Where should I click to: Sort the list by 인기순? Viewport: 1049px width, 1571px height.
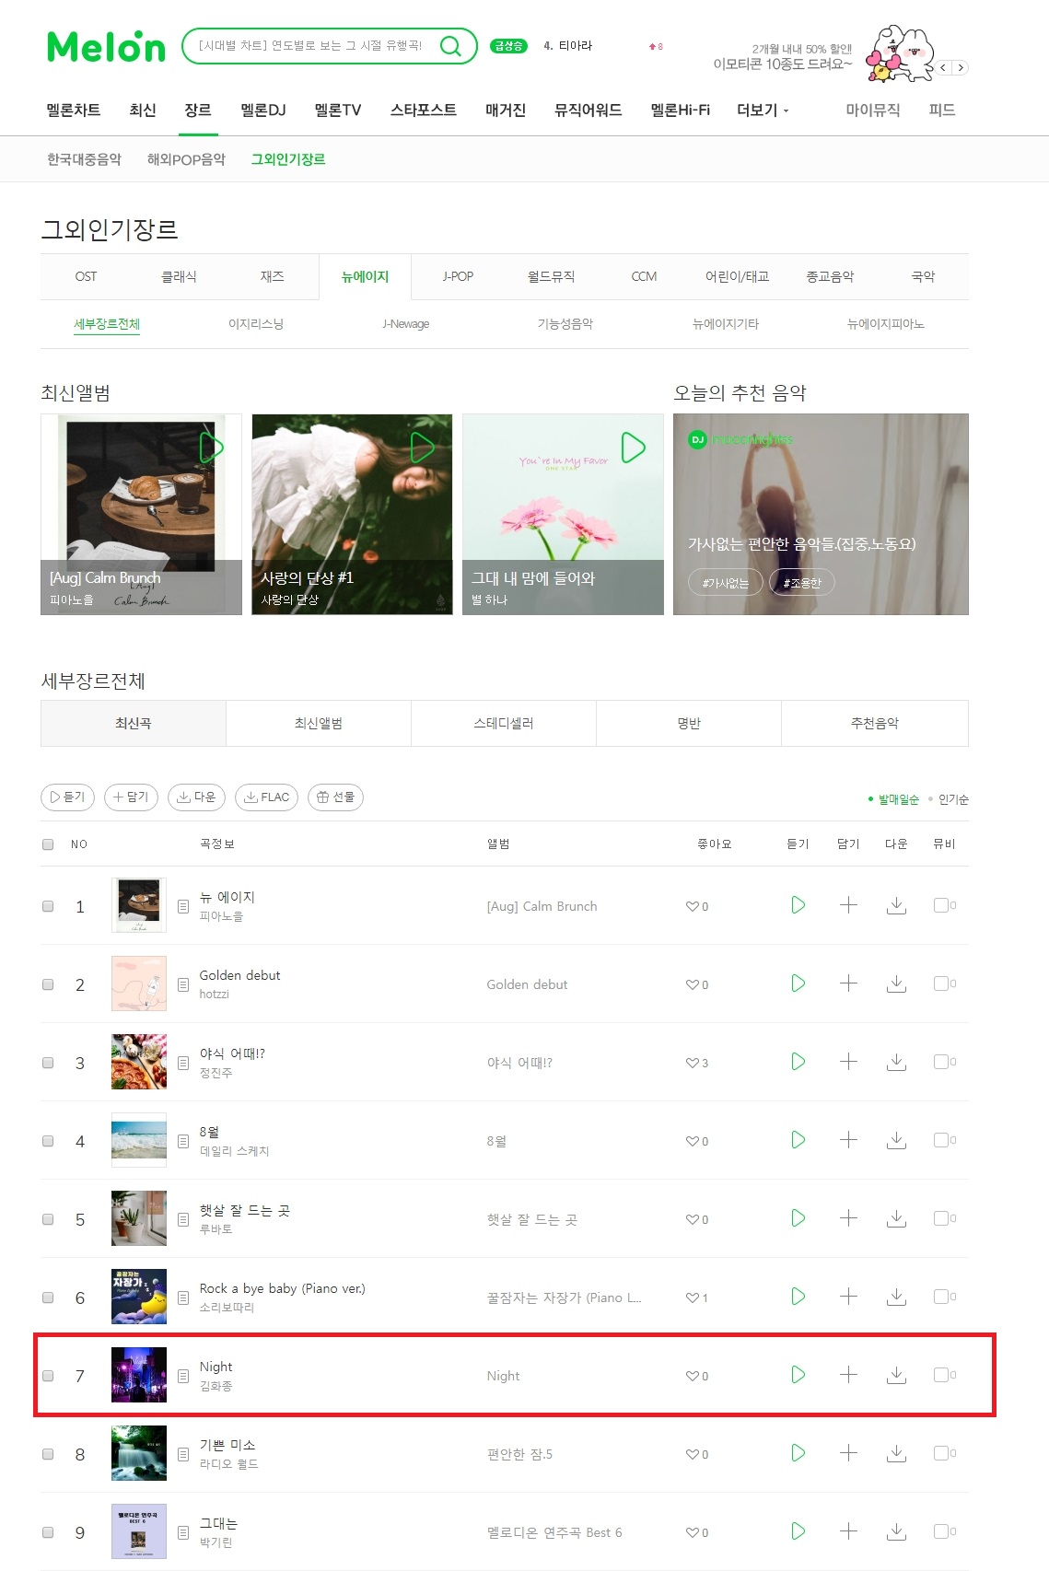pyautogui.click(x=953, y=799)
